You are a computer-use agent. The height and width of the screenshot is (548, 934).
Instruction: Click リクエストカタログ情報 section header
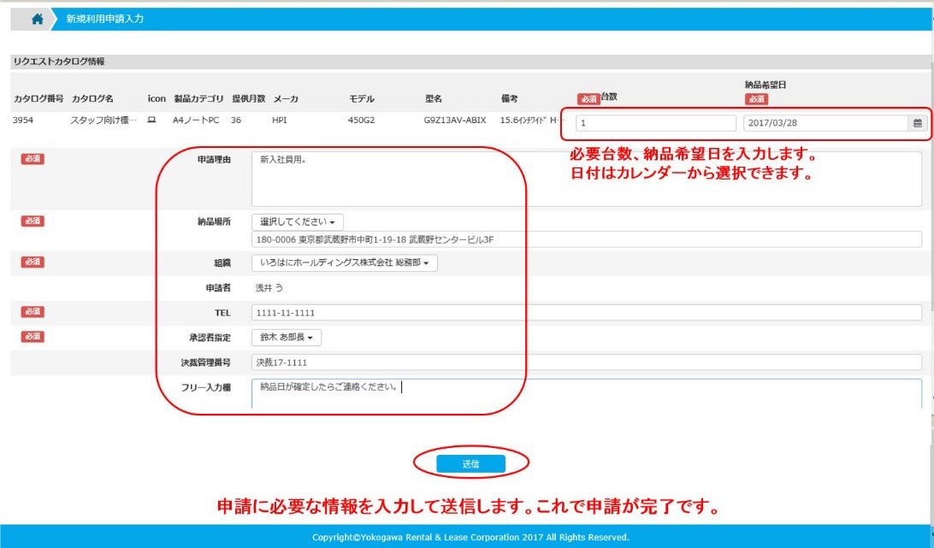click(59, 62)
